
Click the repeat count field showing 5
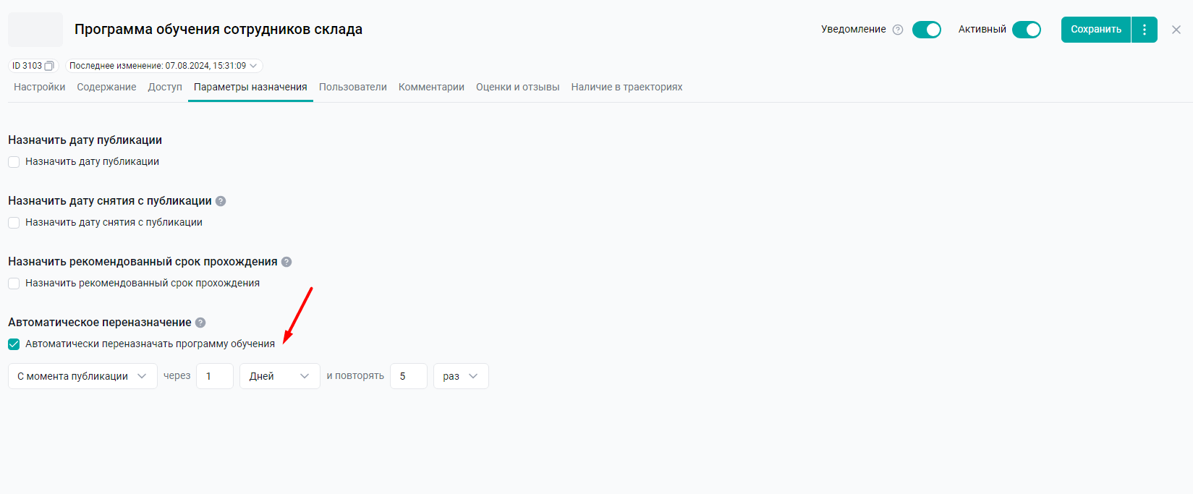pyautogui.click(x=408, y=376)
